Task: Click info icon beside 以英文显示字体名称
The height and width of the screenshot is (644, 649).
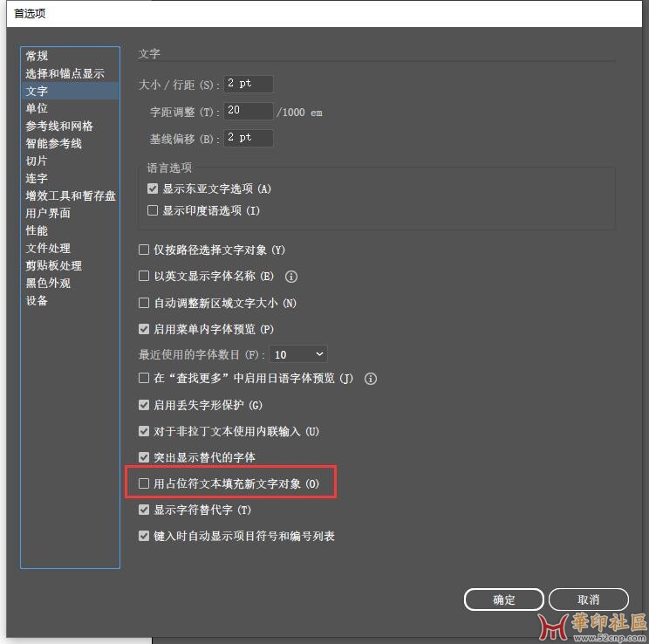Action: point(291,277)
